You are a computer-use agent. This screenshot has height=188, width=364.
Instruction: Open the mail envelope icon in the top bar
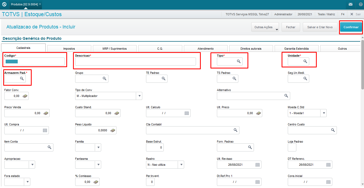click(351, 4)
